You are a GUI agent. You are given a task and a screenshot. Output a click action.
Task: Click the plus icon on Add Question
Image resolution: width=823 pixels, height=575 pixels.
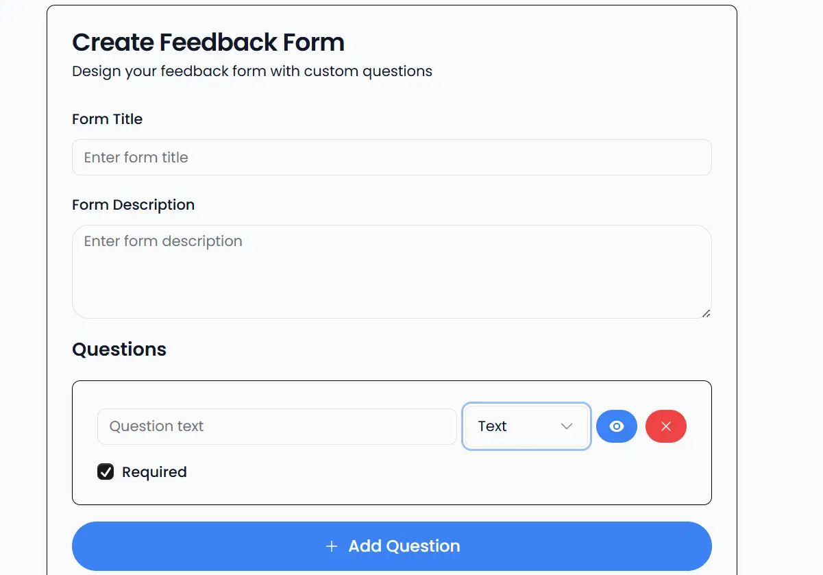point(332,546)
